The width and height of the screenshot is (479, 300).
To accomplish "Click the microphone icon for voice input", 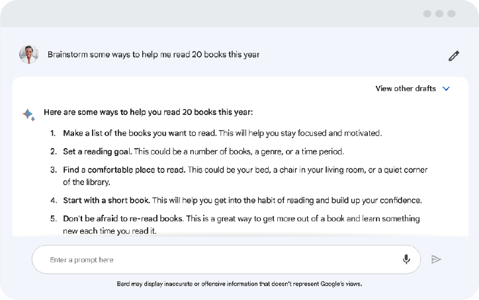I will pos(406,259).
